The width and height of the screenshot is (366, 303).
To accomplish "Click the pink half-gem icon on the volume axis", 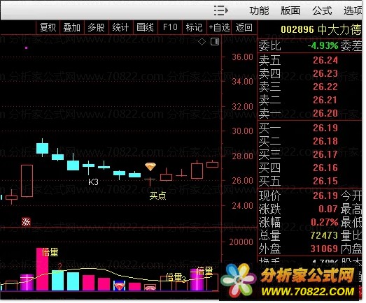I will [x=150, y=288].
